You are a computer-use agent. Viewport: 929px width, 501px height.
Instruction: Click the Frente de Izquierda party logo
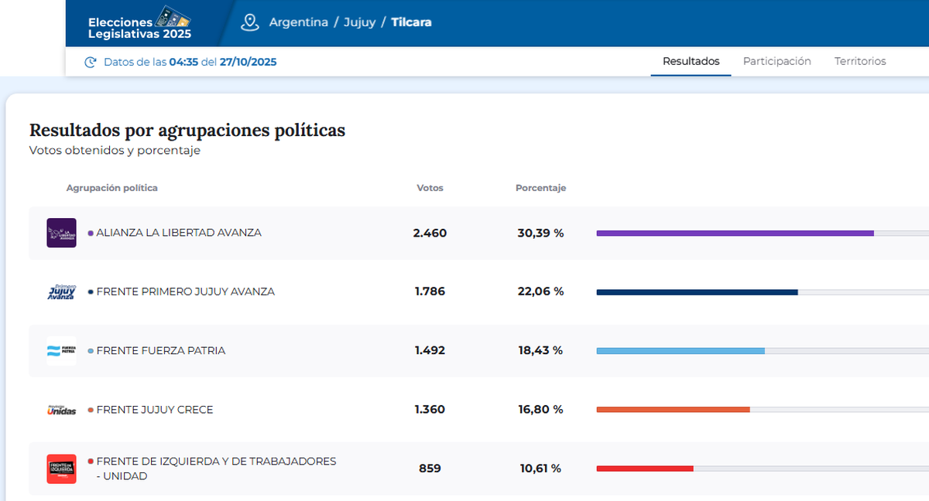61,469
